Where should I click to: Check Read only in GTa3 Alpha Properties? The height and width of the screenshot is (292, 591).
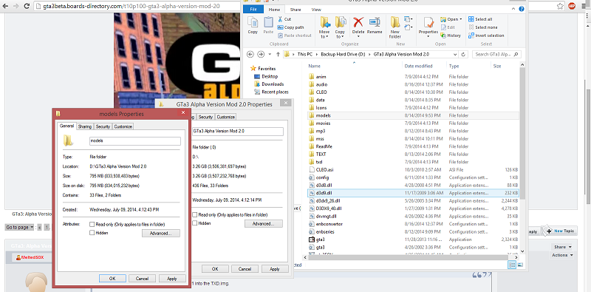[x=195, y=214]
